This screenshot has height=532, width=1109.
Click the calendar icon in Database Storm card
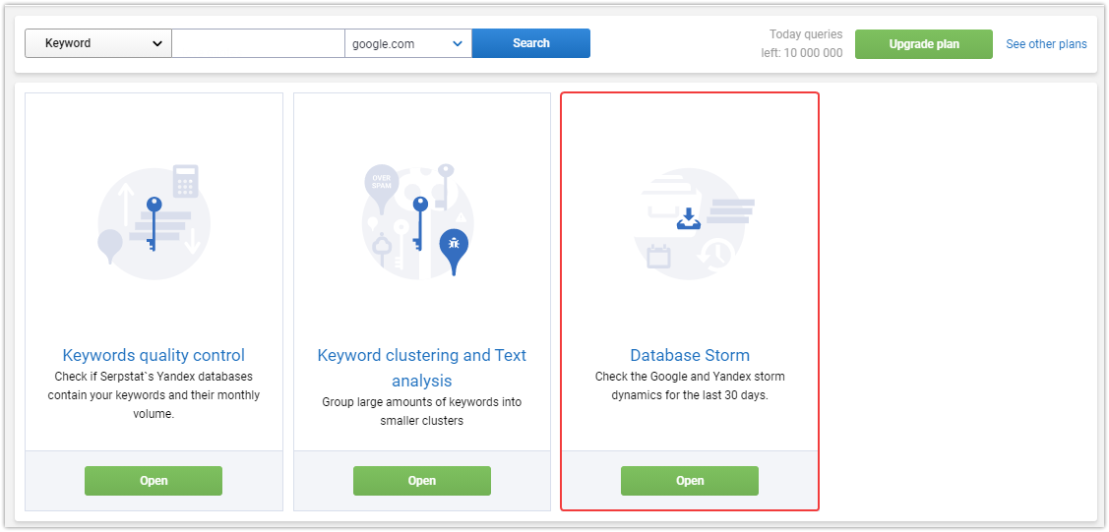tap(658, 255)
